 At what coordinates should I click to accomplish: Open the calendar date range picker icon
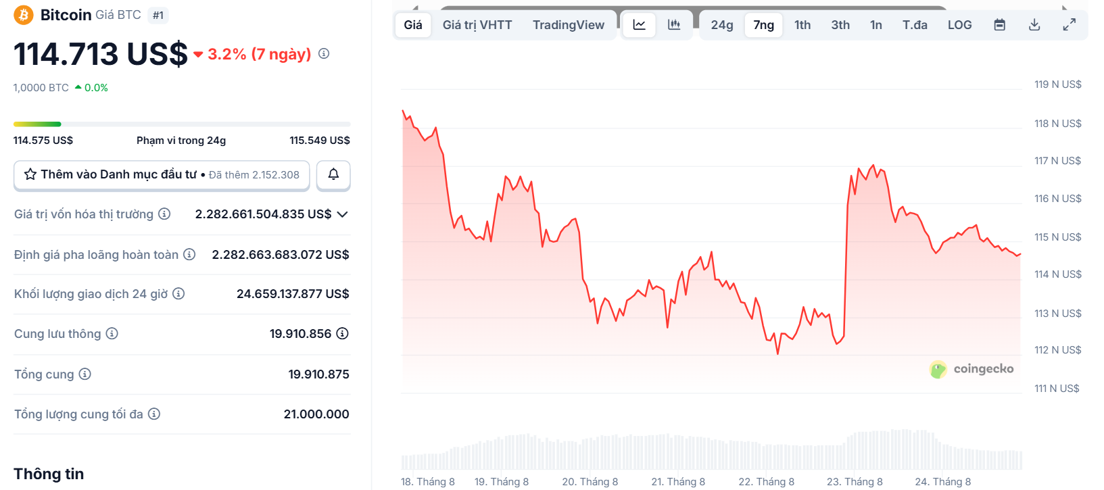(999, 24)
